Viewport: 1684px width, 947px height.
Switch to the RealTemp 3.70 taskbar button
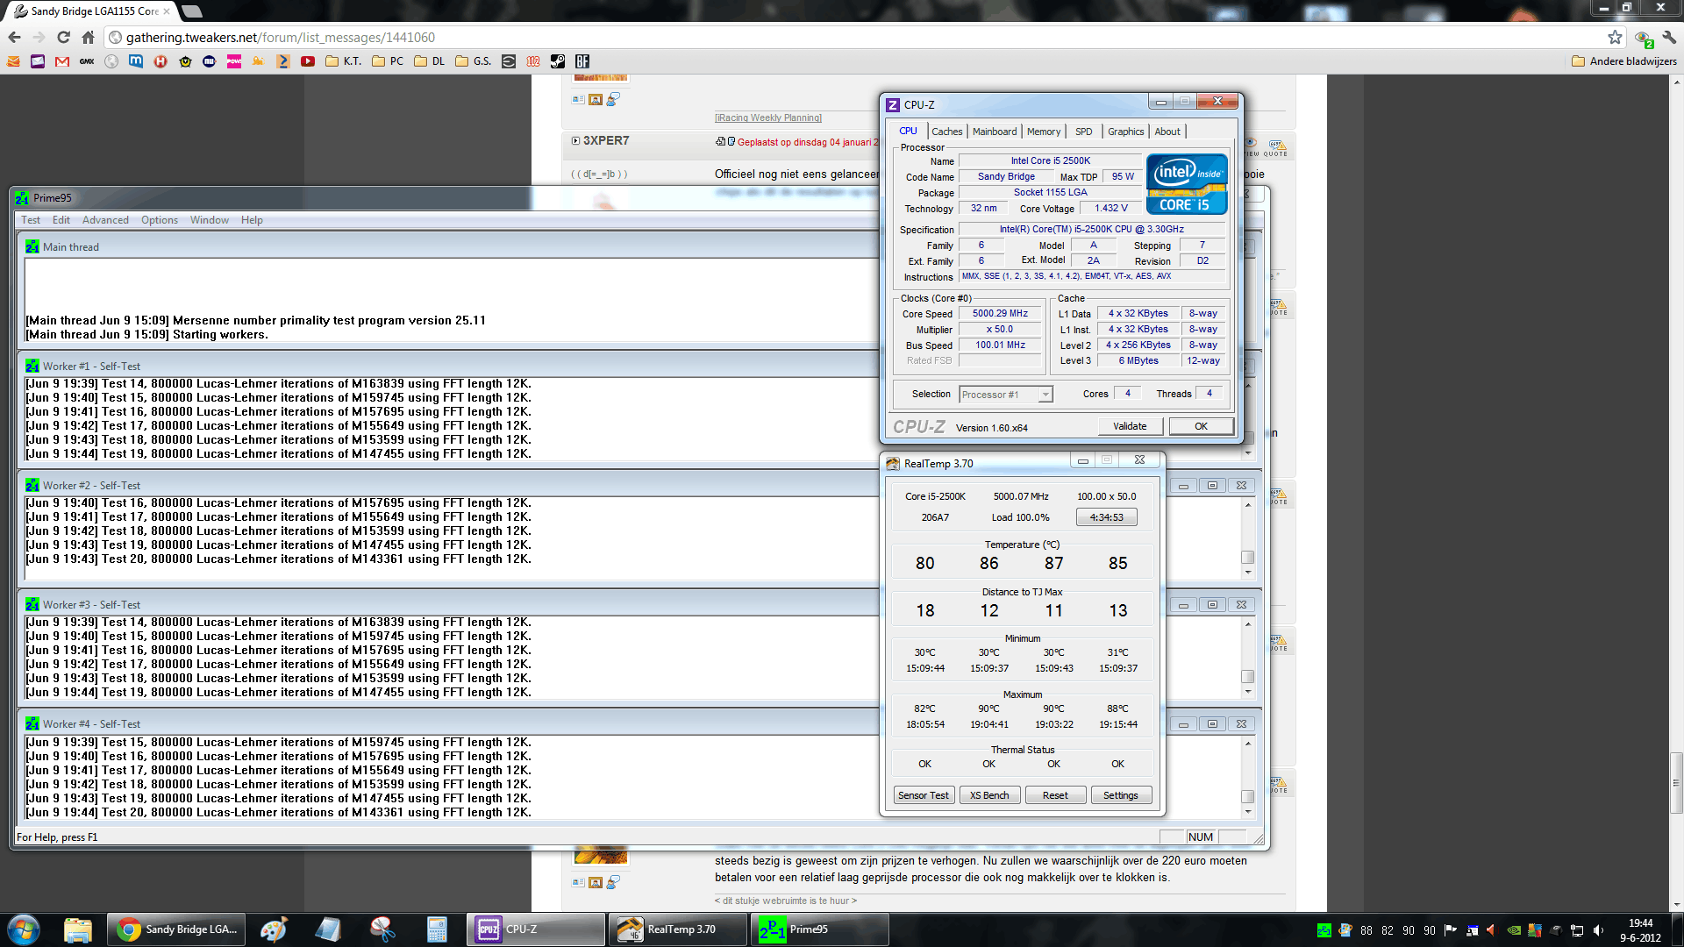pos(677,929)
